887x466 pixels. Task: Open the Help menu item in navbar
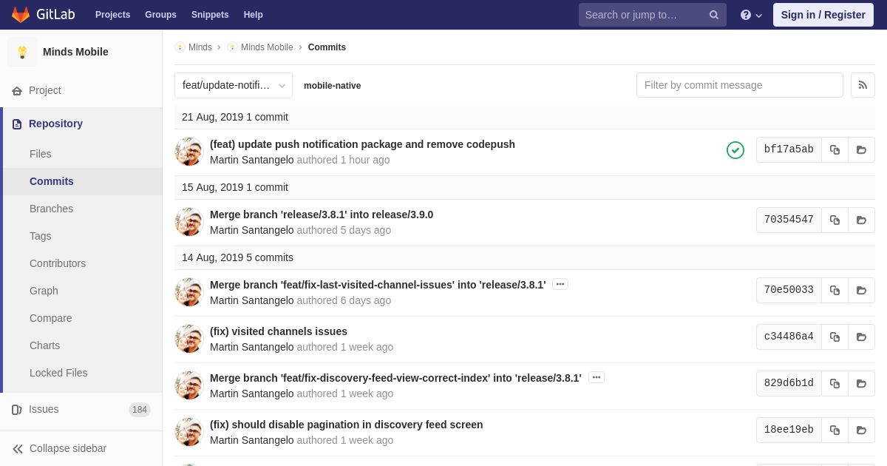click(254, 15)
